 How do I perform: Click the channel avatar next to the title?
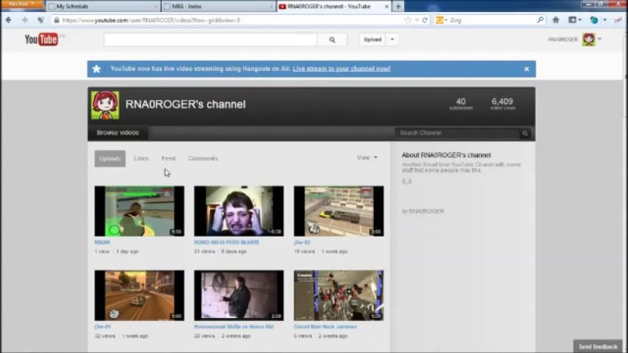105,105
